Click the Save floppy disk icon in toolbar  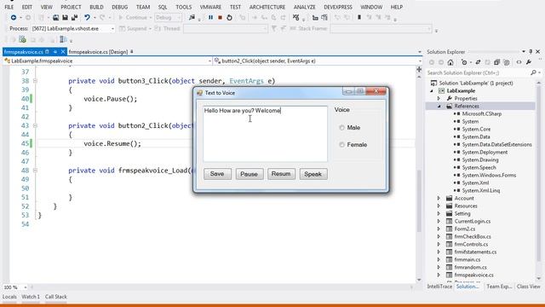click(65, 17)
